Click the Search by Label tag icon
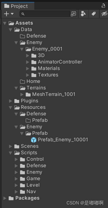 click(94, 14)
